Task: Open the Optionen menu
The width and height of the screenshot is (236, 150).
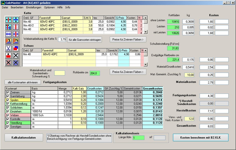Action: point(49,7)
